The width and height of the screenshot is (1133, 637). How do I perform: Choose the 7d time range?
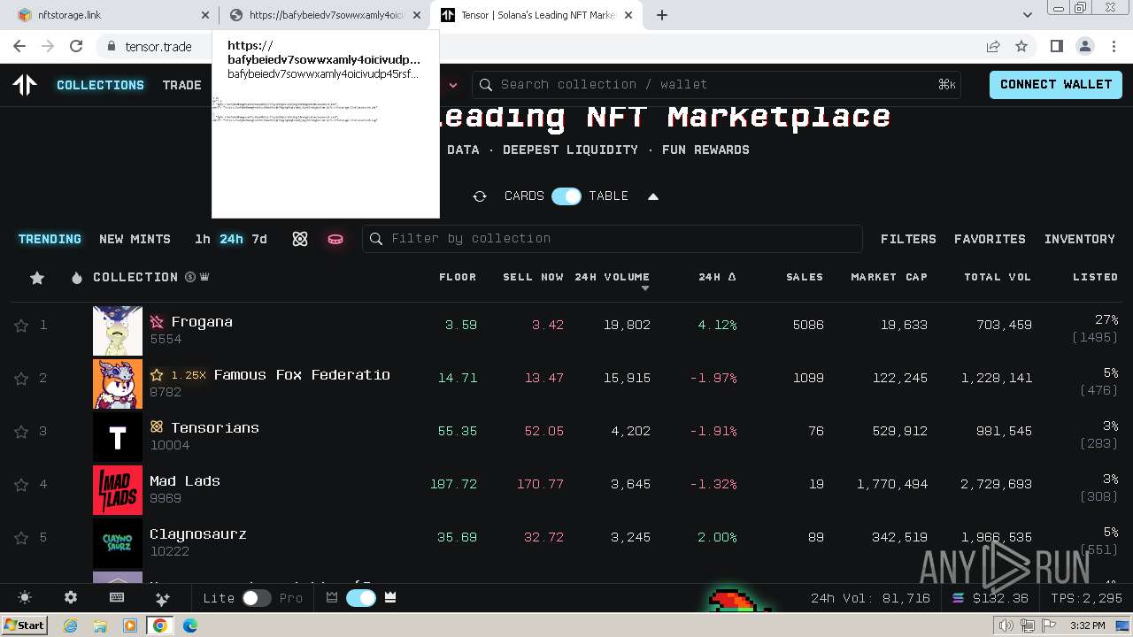259,239
